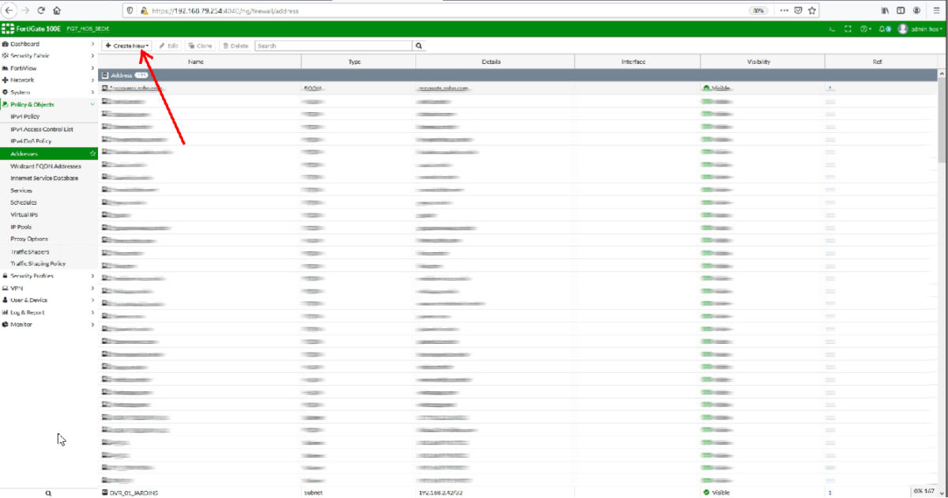948x498 pixels.
Task: Click the search magnifier in the toolbar
Action: tap(418, 45)
